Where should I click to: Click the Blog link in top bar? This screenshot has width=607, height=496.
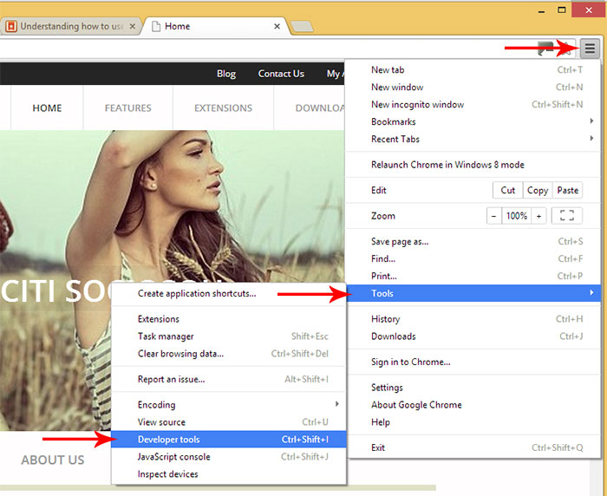226,74
